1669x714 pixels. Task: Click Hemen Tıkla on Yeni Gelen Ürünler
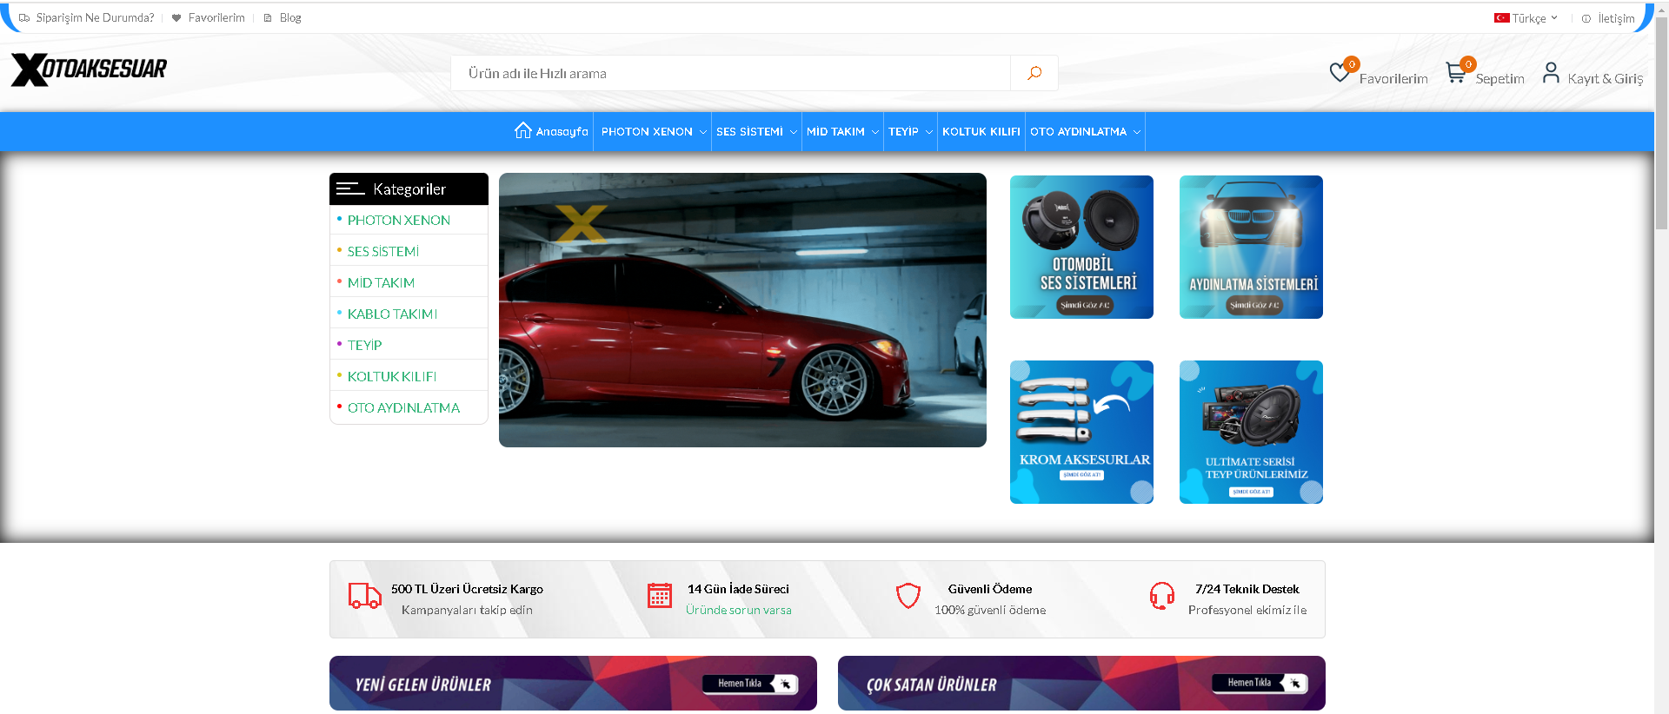point(750,684)
